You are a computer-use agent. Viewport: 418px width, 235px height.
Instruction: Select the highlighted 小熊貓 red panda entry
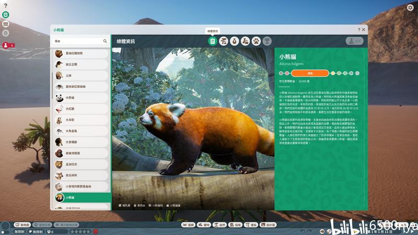point(82,198)
